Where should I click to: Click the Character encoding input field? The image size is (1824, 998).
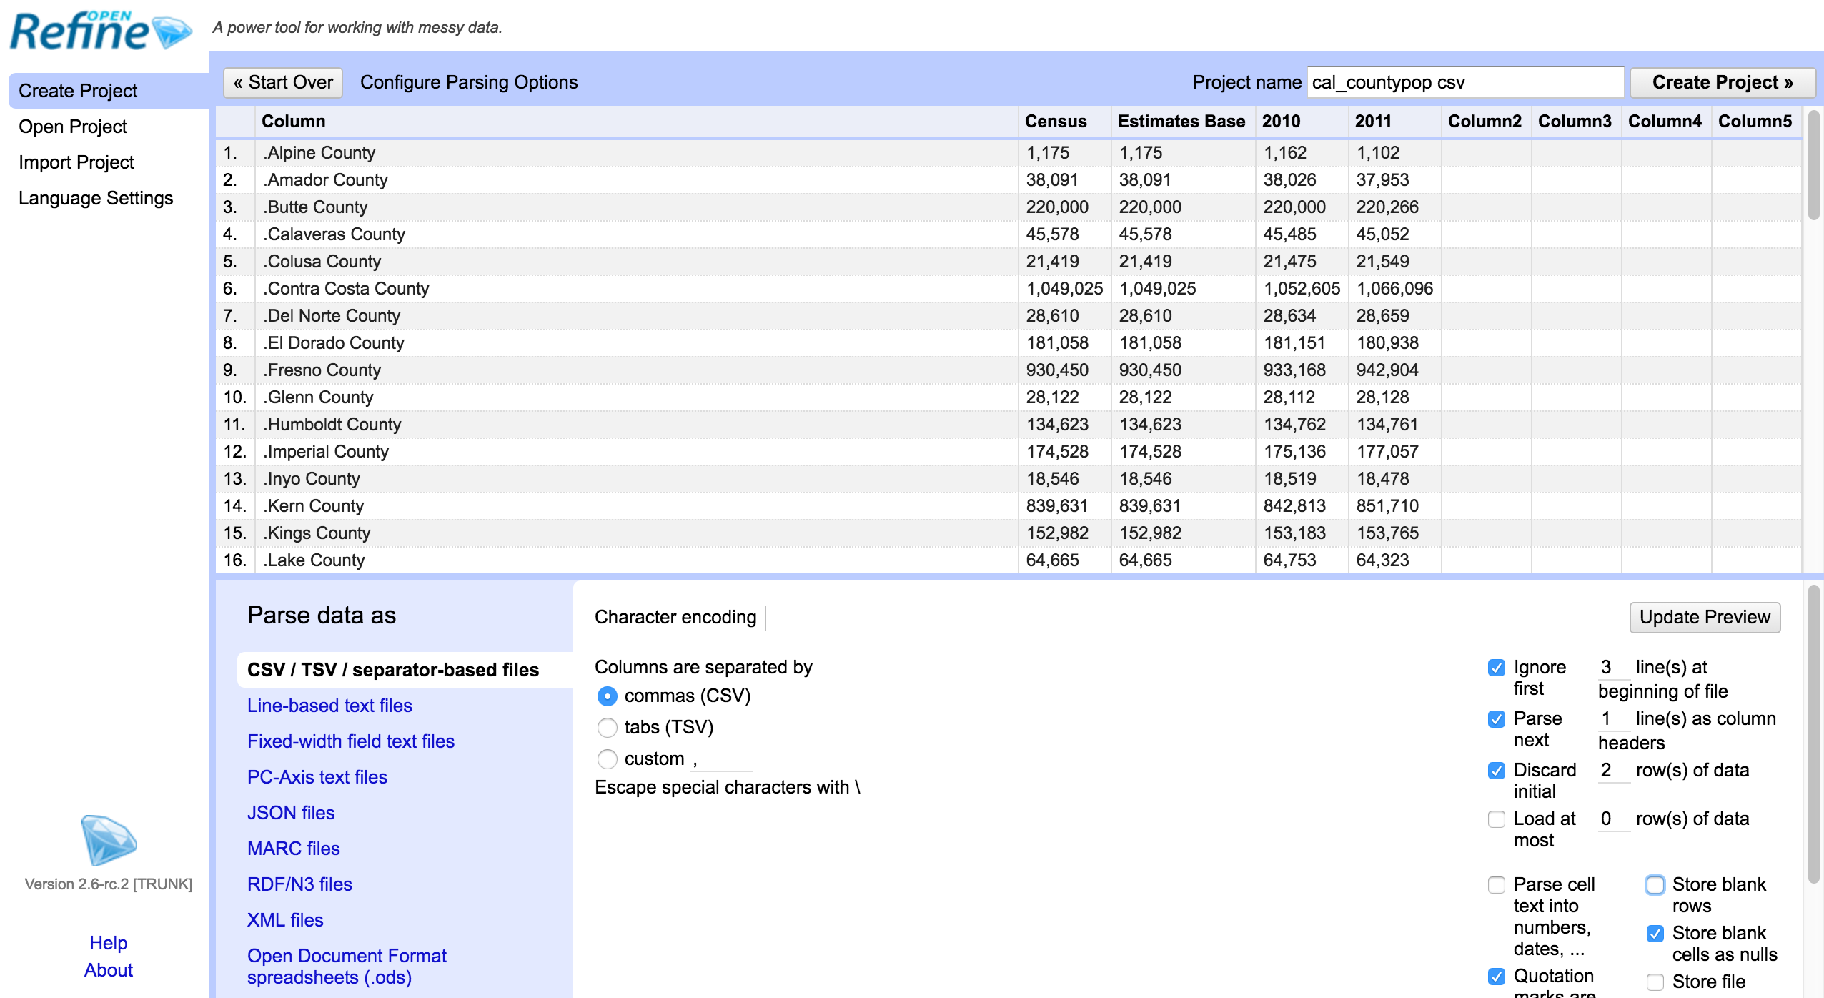(x=858, y=618)
